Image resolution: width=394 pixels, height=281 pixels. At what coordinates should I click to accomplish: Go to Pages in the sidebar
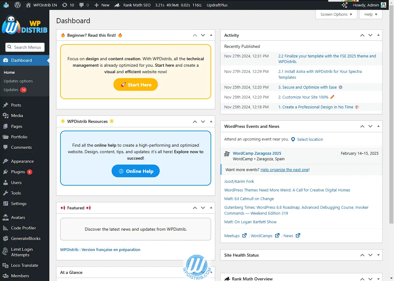click(x=17, y=126)
